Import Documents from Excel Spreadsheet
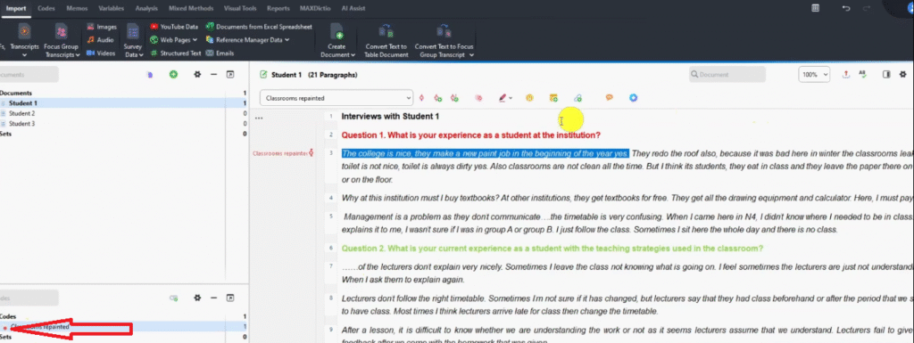Image resolution: width=914 pixels, height=343 pixels. 259,27
